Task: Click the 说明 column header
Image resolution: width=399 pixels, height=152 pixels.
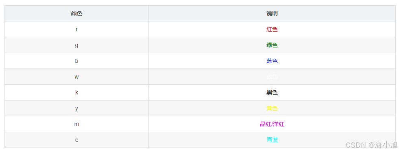Action: pos(272,13)
